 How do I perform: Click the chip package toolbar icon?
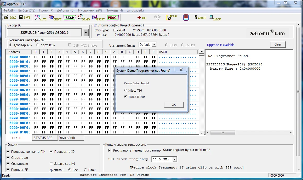pos(186,18)
